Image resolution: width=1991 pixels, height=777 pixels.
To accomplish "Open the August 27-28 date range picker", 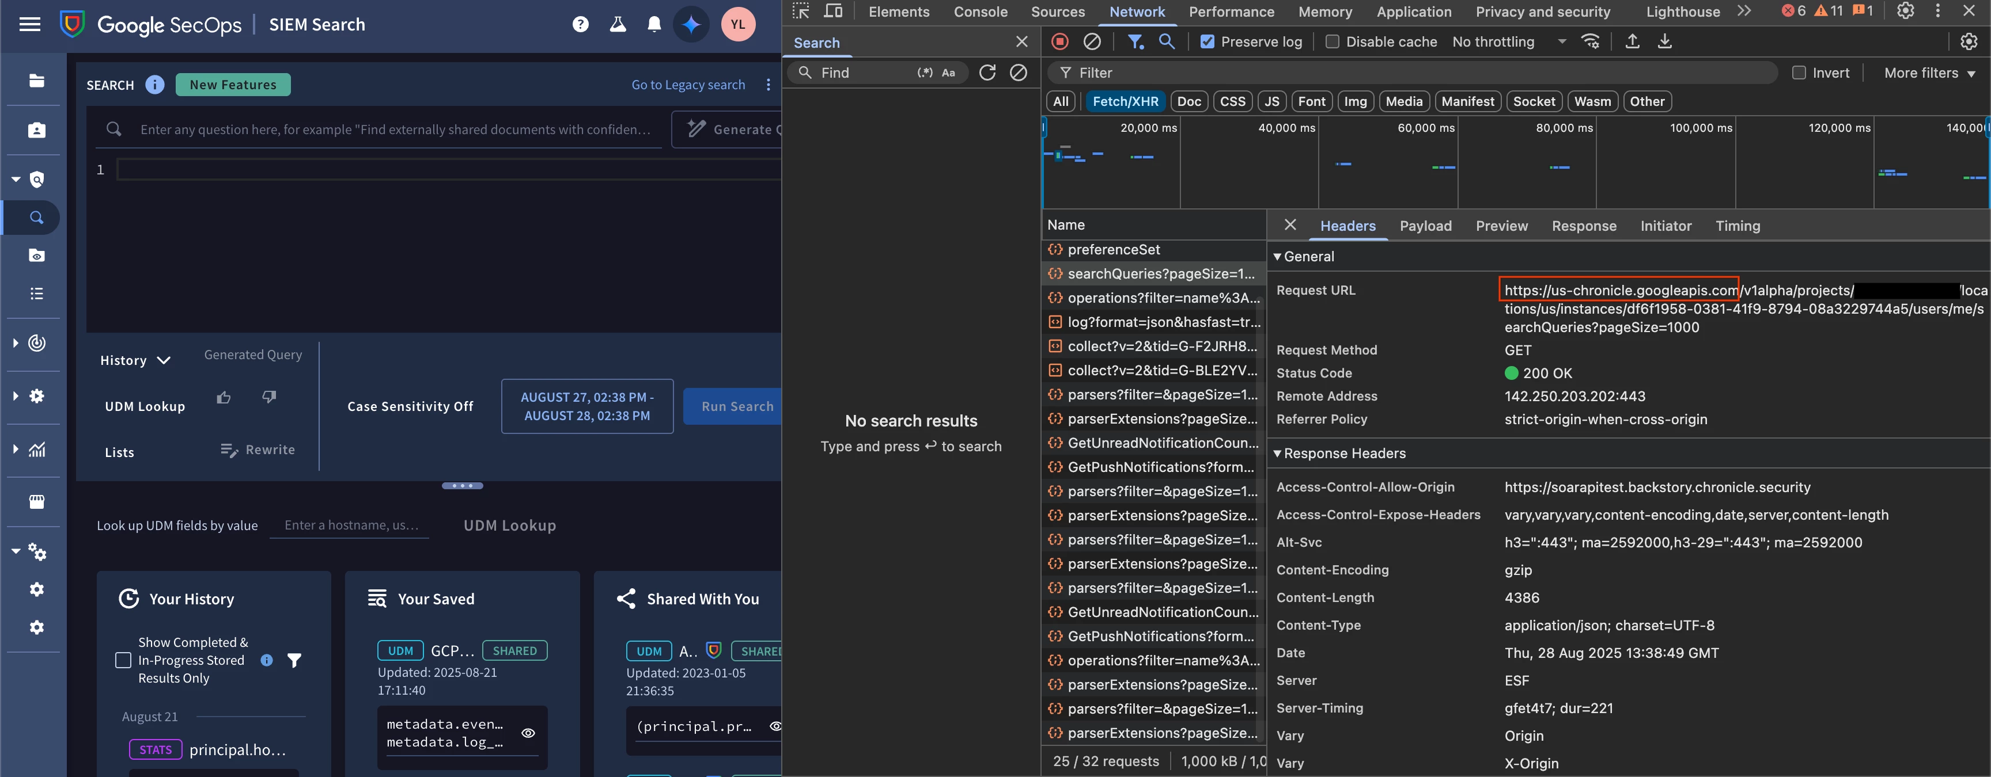I will tap(586, 406).
